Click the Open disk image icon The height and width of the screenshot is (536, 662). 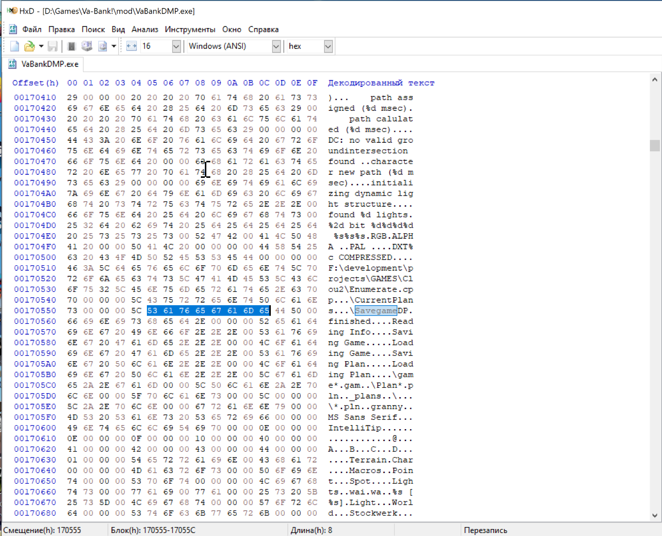tap(102, 46)
